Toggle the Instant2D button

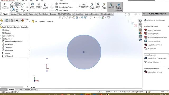click(x=111, y=7)
